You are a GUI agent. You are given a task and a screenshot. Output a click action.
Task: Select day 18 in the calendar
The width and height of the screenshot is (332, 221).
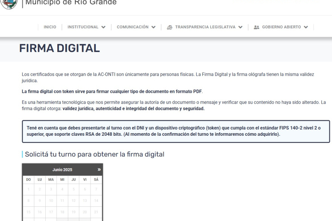(x=62, y=212)
